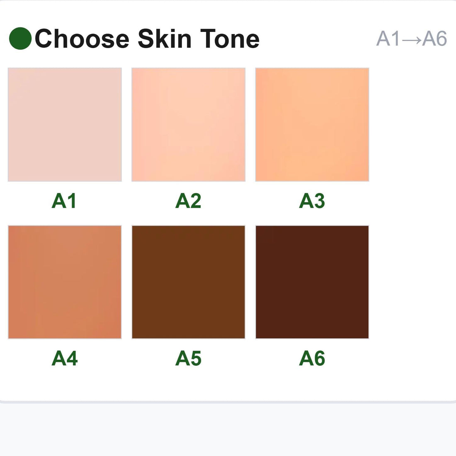Select the A1 palest pink skin tone swatch
456x456 pixels.
(65, 124)
